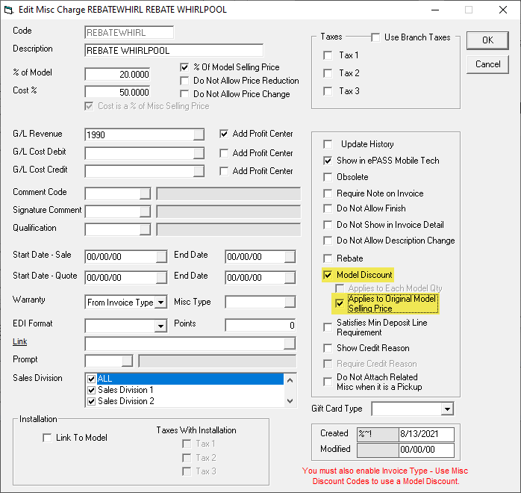
Task: Open Misc Type lookup button
Action: [x=290, y=303]
